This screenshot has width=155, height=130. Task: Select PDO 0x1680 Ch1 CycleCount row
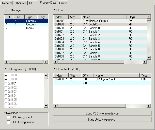[101, 24]
